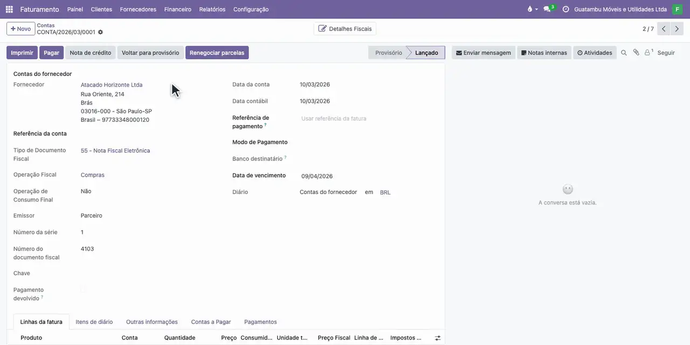Click the water drop debug icon
Screen dimensions: 690x345
[530, 9]
